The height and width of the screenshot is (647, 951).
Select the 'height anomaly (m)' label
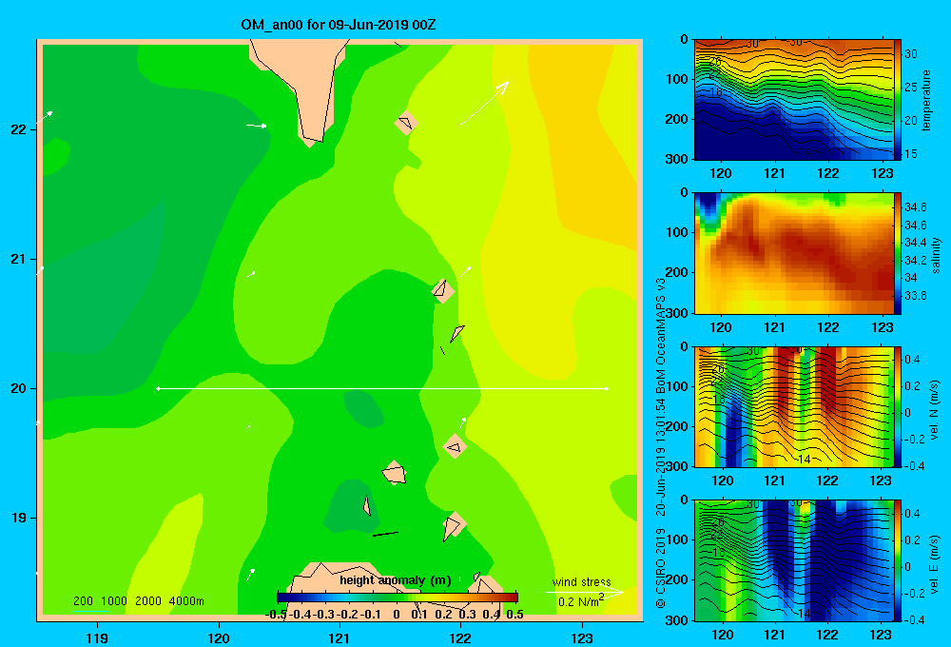pos(396,580)
